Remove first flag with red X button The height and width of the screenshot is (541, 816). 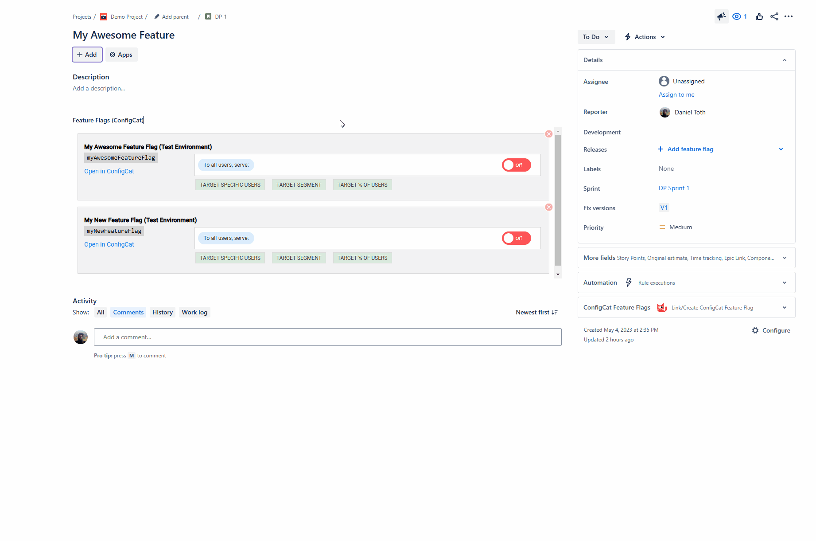click(x=549, y=133)
